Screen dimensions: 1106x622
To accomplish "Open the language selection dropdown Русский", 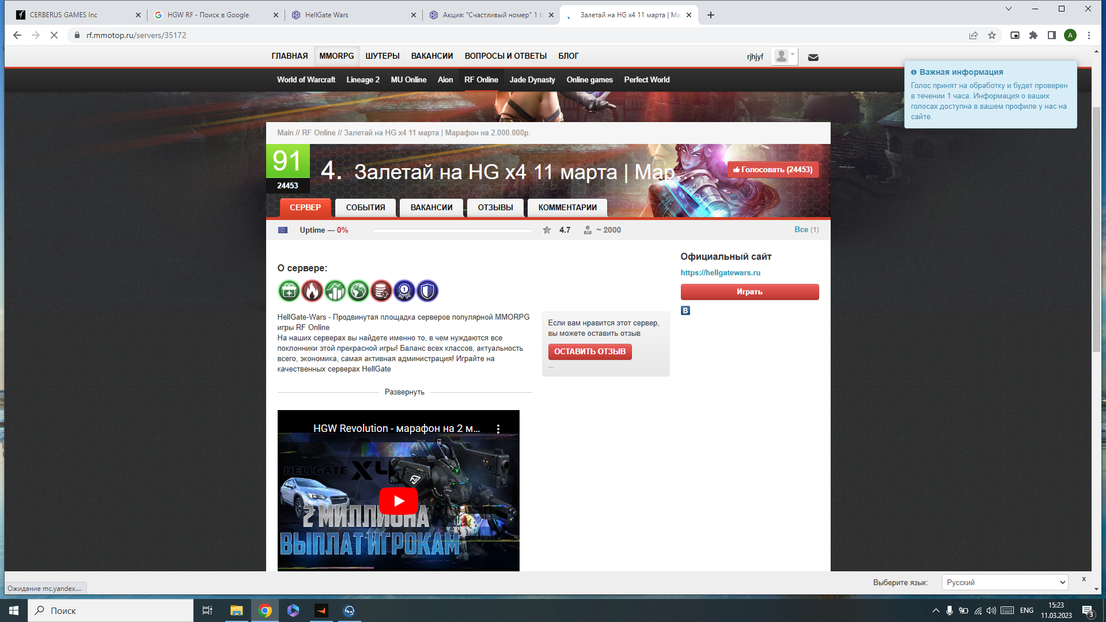I will point(1005,582).
